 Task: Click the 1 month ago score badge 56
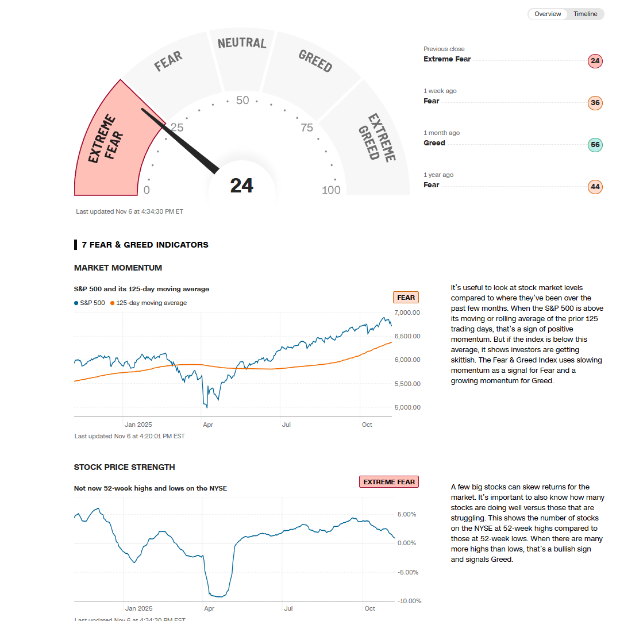(595, 145)
